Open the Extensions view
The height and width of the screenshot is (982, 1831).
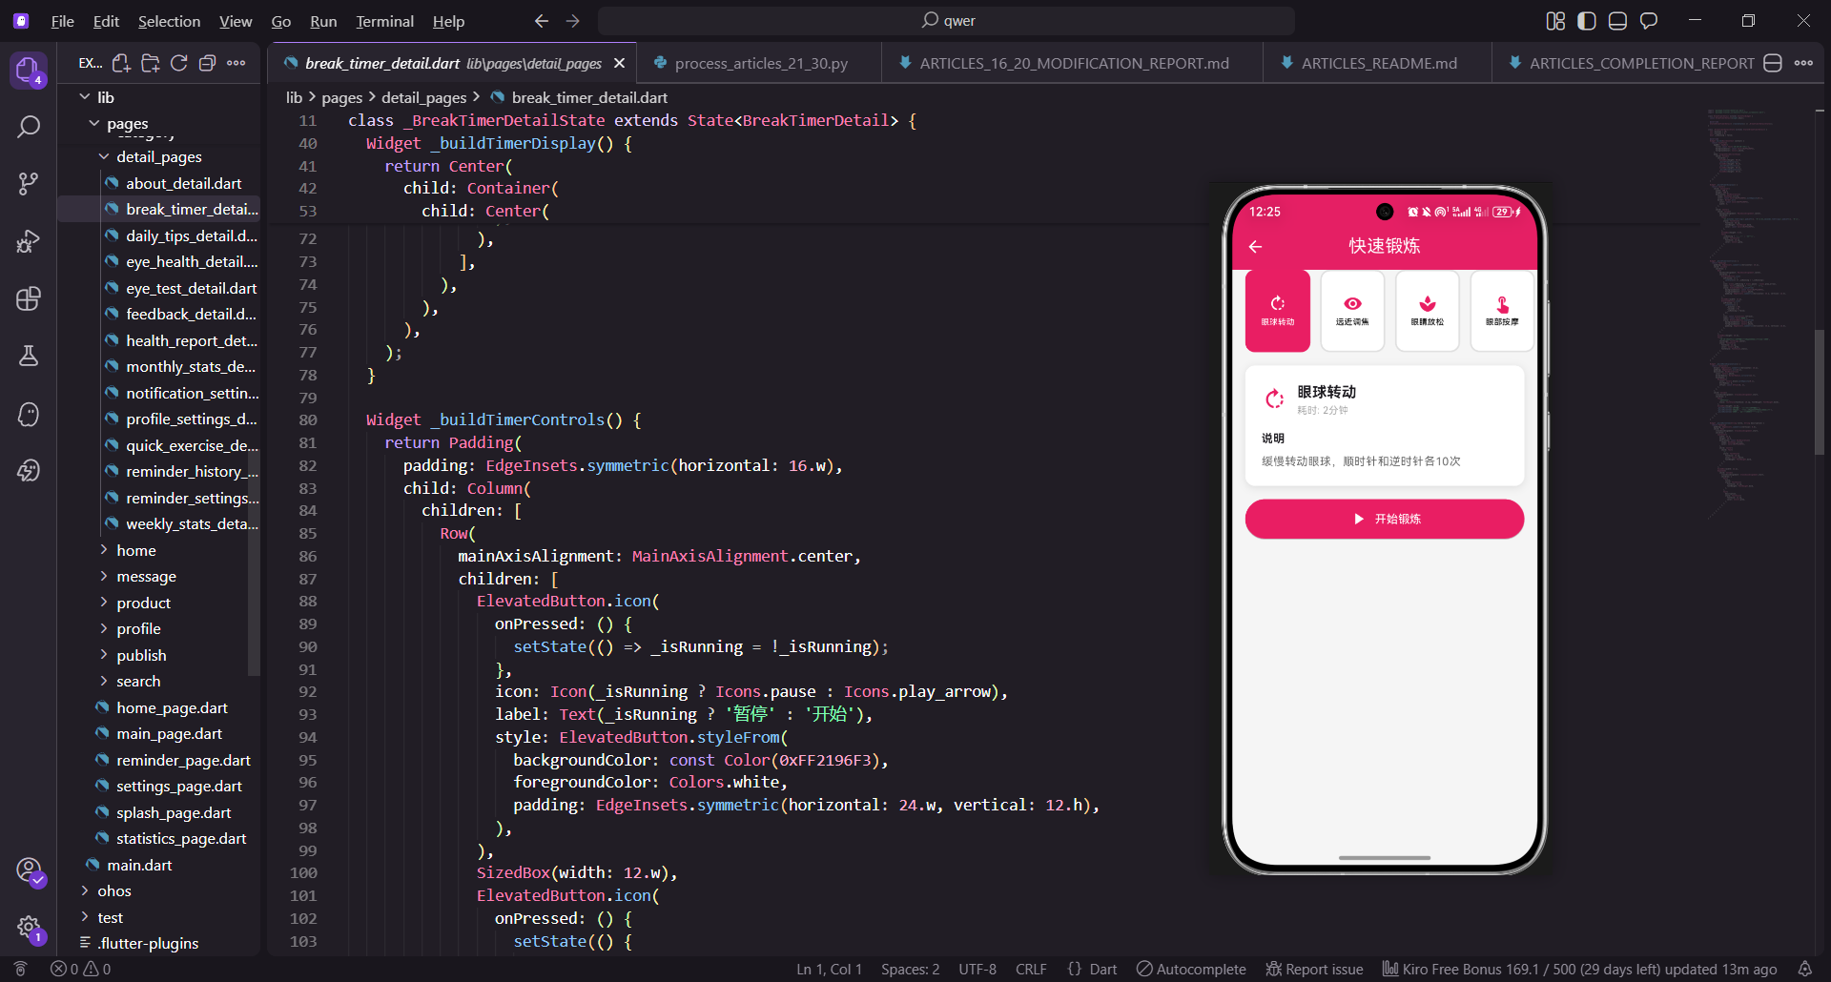[29, 298]
